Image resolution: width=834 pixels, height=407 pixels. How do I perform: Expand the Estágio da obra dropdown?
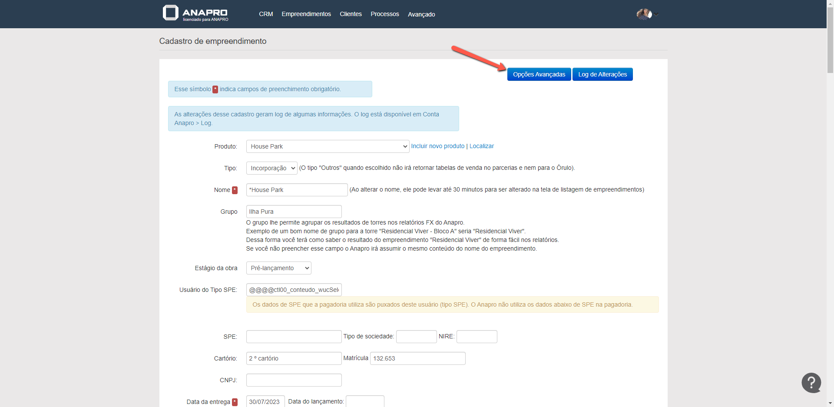coord(278,268)
